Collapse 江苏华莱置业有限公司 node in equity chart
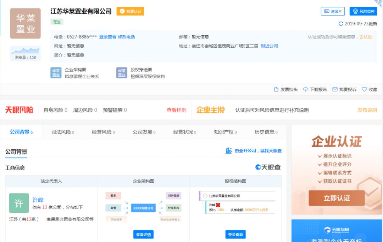Viewport: 383px width, 242px height. (x=205, y=196)
